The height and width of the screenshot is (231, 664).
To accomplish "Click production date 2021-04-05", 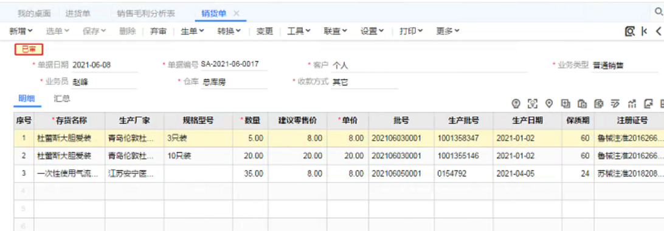I will (x=527, y=173).
